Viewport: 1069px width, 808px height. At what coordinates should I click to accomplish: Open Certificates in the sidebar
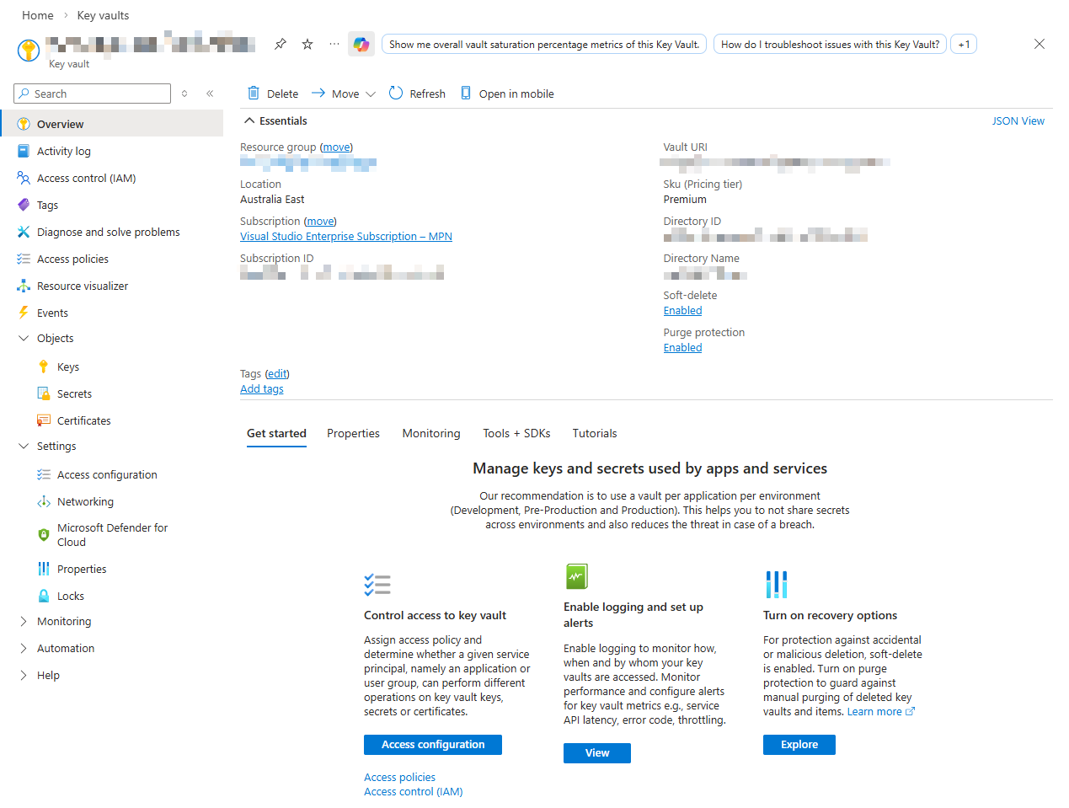(x=83, y=421)
